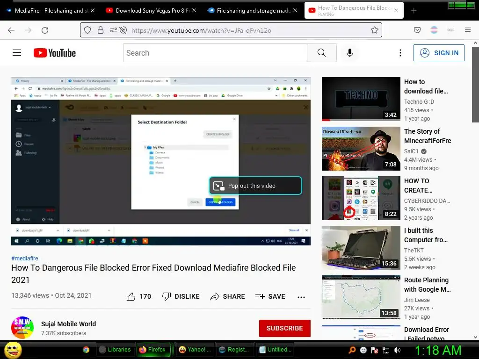Close the Download Sony Vegas Pro tab
Image resolution: width=479 pixels, height=359 pixels.
tap(194, 10)
